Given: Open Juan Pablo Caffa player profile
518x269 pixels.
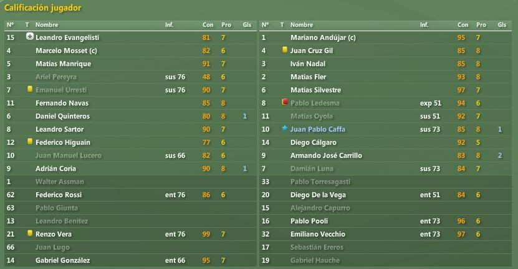Looking at the screenshot, I should pyautogui.click(x=317, y=129).
